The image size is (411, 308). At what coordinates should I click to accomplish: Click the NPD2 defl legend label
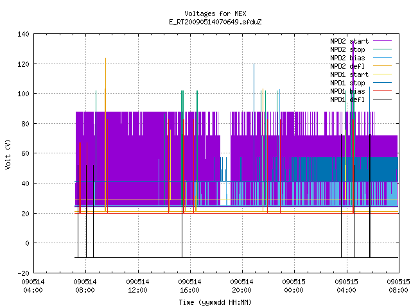(x=347, y=66)
